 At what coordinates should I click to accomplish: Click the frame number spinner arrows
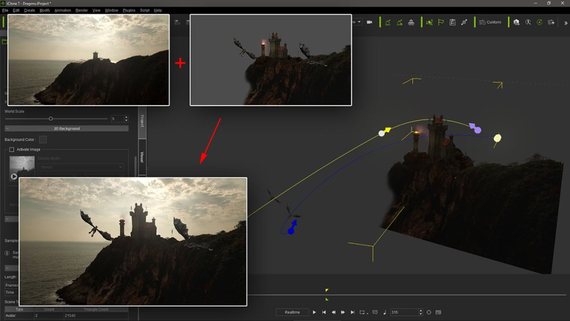point(421,312)
